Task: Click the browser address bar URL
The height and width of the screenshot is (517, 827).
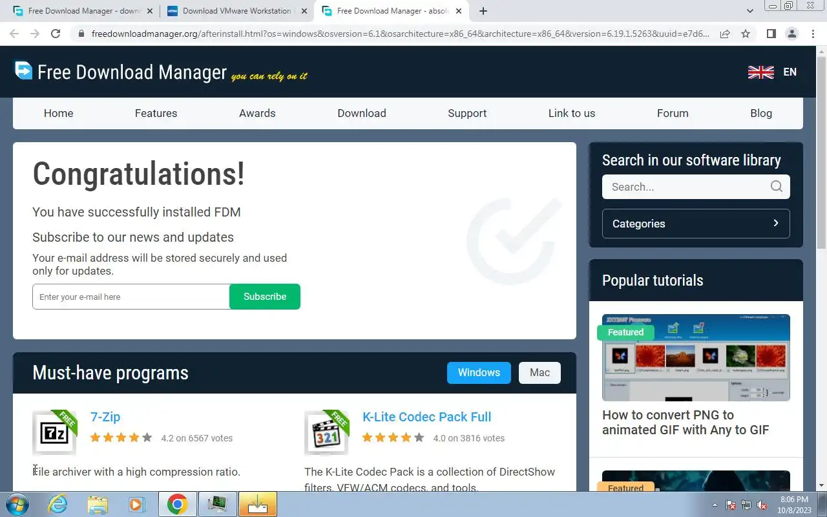Action: [401, 34]
